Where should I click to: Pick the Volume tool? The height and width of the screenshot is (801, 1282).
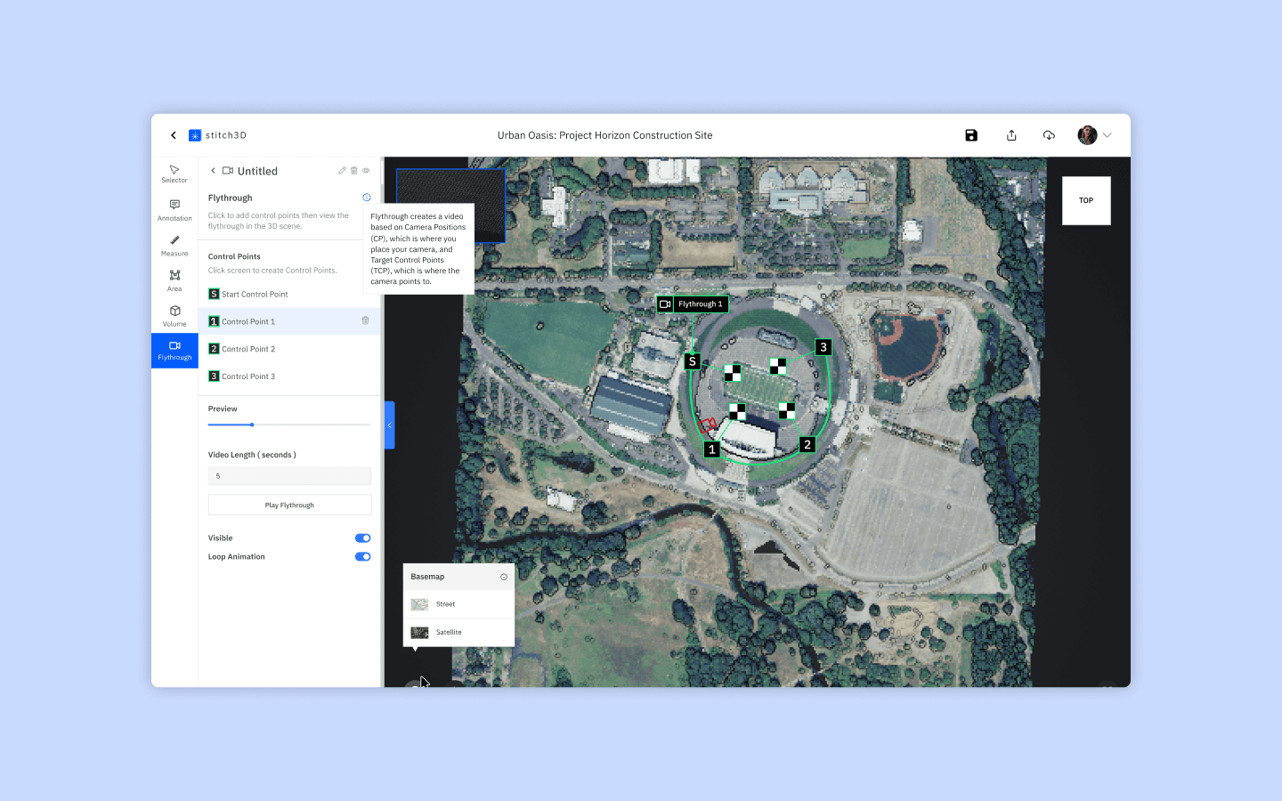point(174,316)
